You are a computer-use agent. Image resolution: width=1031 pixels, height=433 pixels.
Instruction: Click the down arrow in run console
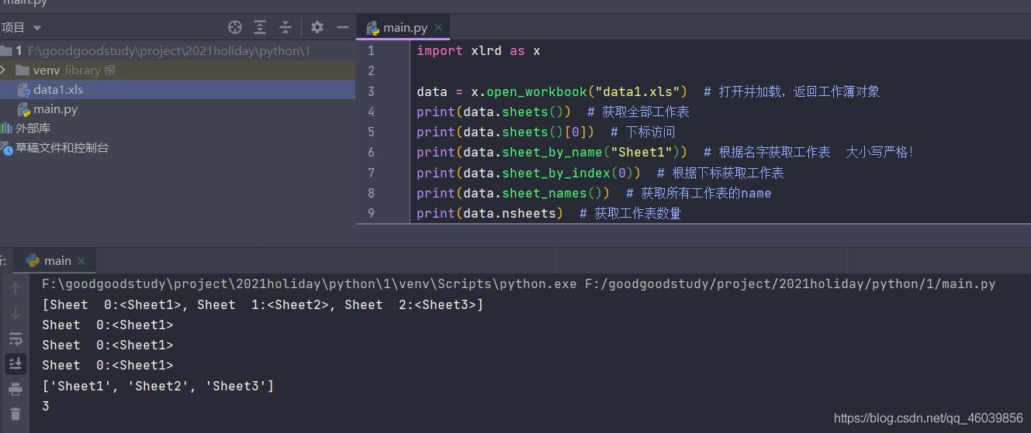click(15, 314)
